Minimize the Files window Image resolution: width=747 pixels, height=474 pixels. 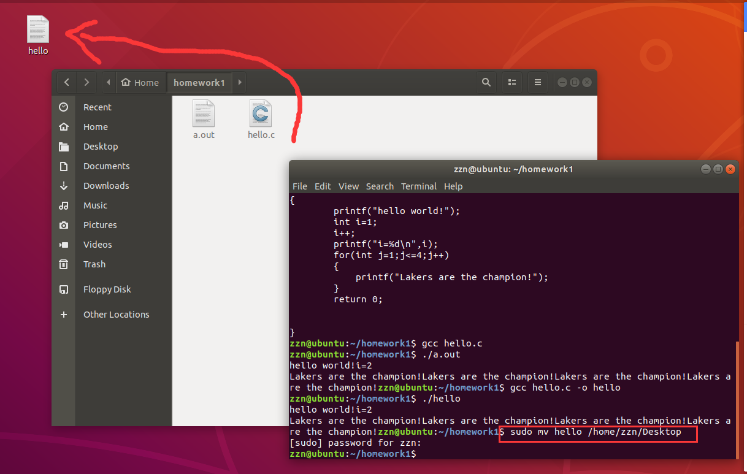click(x=562, y=82)
